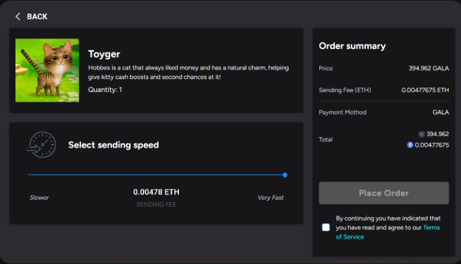Click the sending speed gauge icon

pos(41,145)
